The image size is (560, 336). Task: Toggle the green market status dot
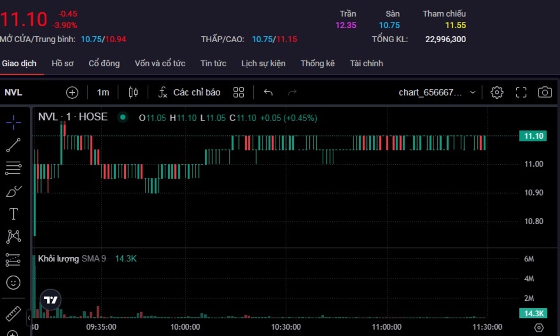coord(123,117)
